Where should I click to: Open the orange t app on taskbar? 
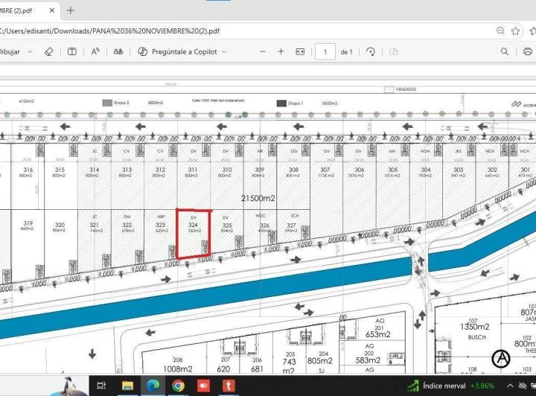tap(229, 386)
